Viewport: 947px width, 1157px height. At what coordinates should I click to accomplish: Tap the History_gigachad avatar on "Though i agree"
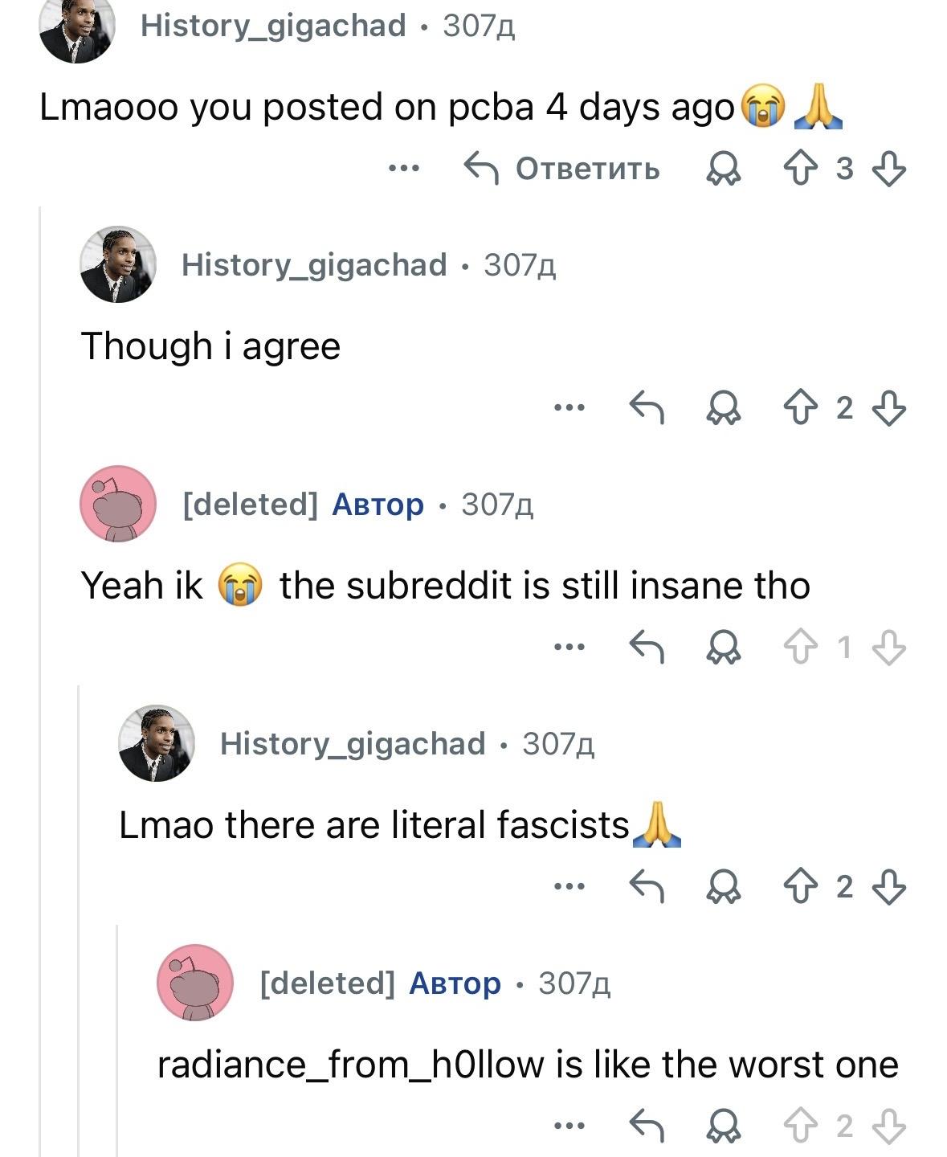(118, 264)
